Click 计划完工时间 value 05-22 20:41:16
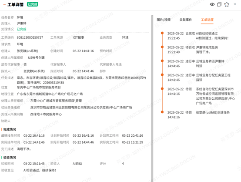This screenshot has width=241, height=182. (133, 135)
